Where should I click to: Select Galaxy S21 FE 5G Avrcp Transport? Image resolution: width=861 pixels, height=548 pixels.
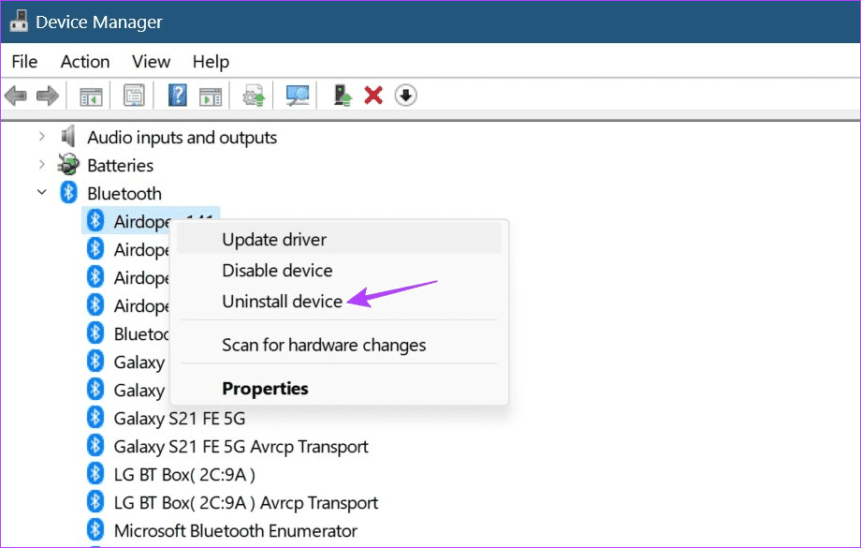(x=241, y=446)
